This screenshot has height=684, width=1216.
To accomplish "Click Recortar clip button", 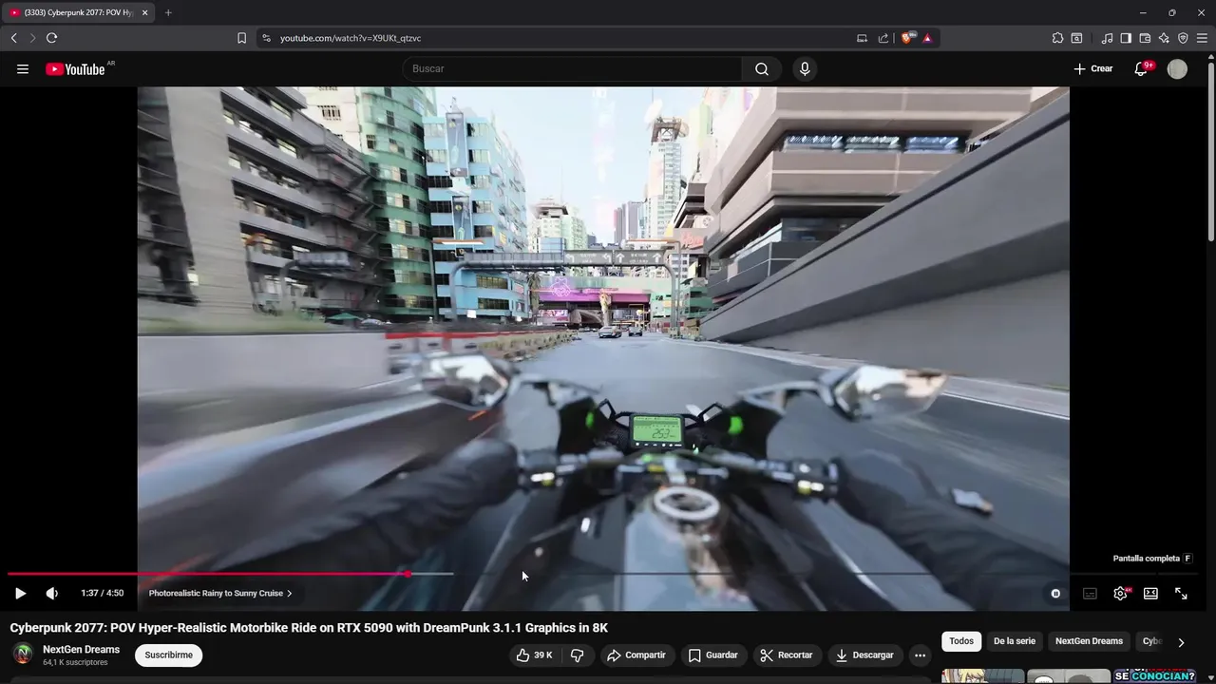I will point(787,655).
